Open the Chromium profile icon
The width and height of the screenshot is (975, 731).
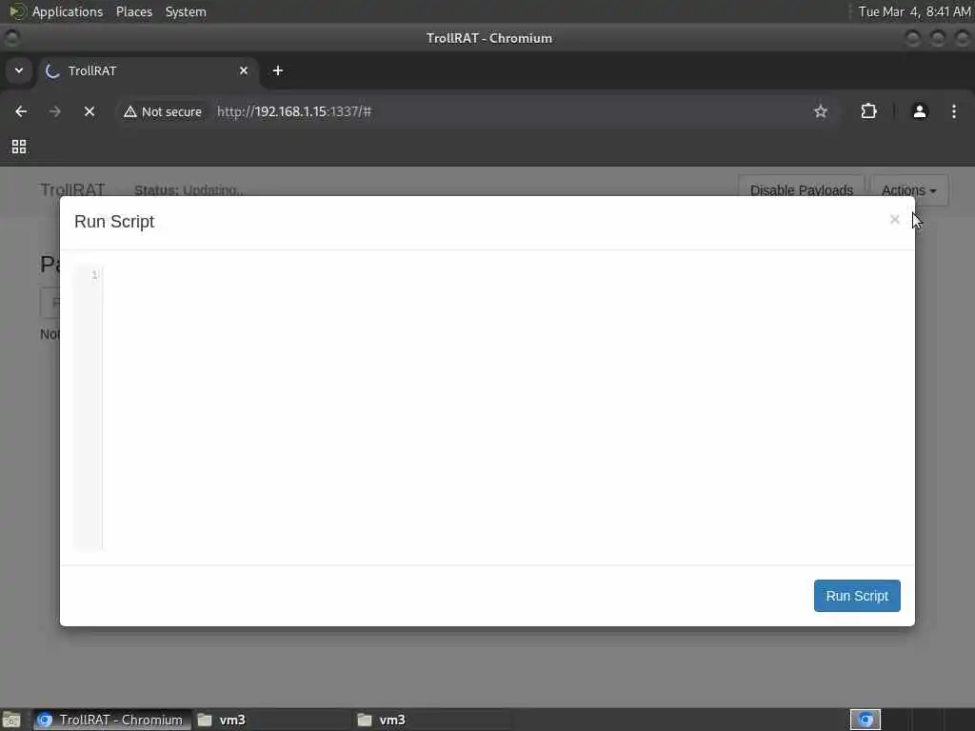pyautogui.click(x=919, y=111)
